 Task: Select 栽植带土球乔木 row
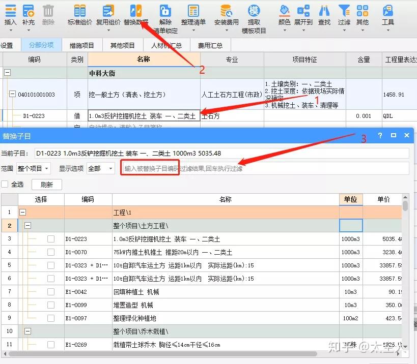coord(201,345)
